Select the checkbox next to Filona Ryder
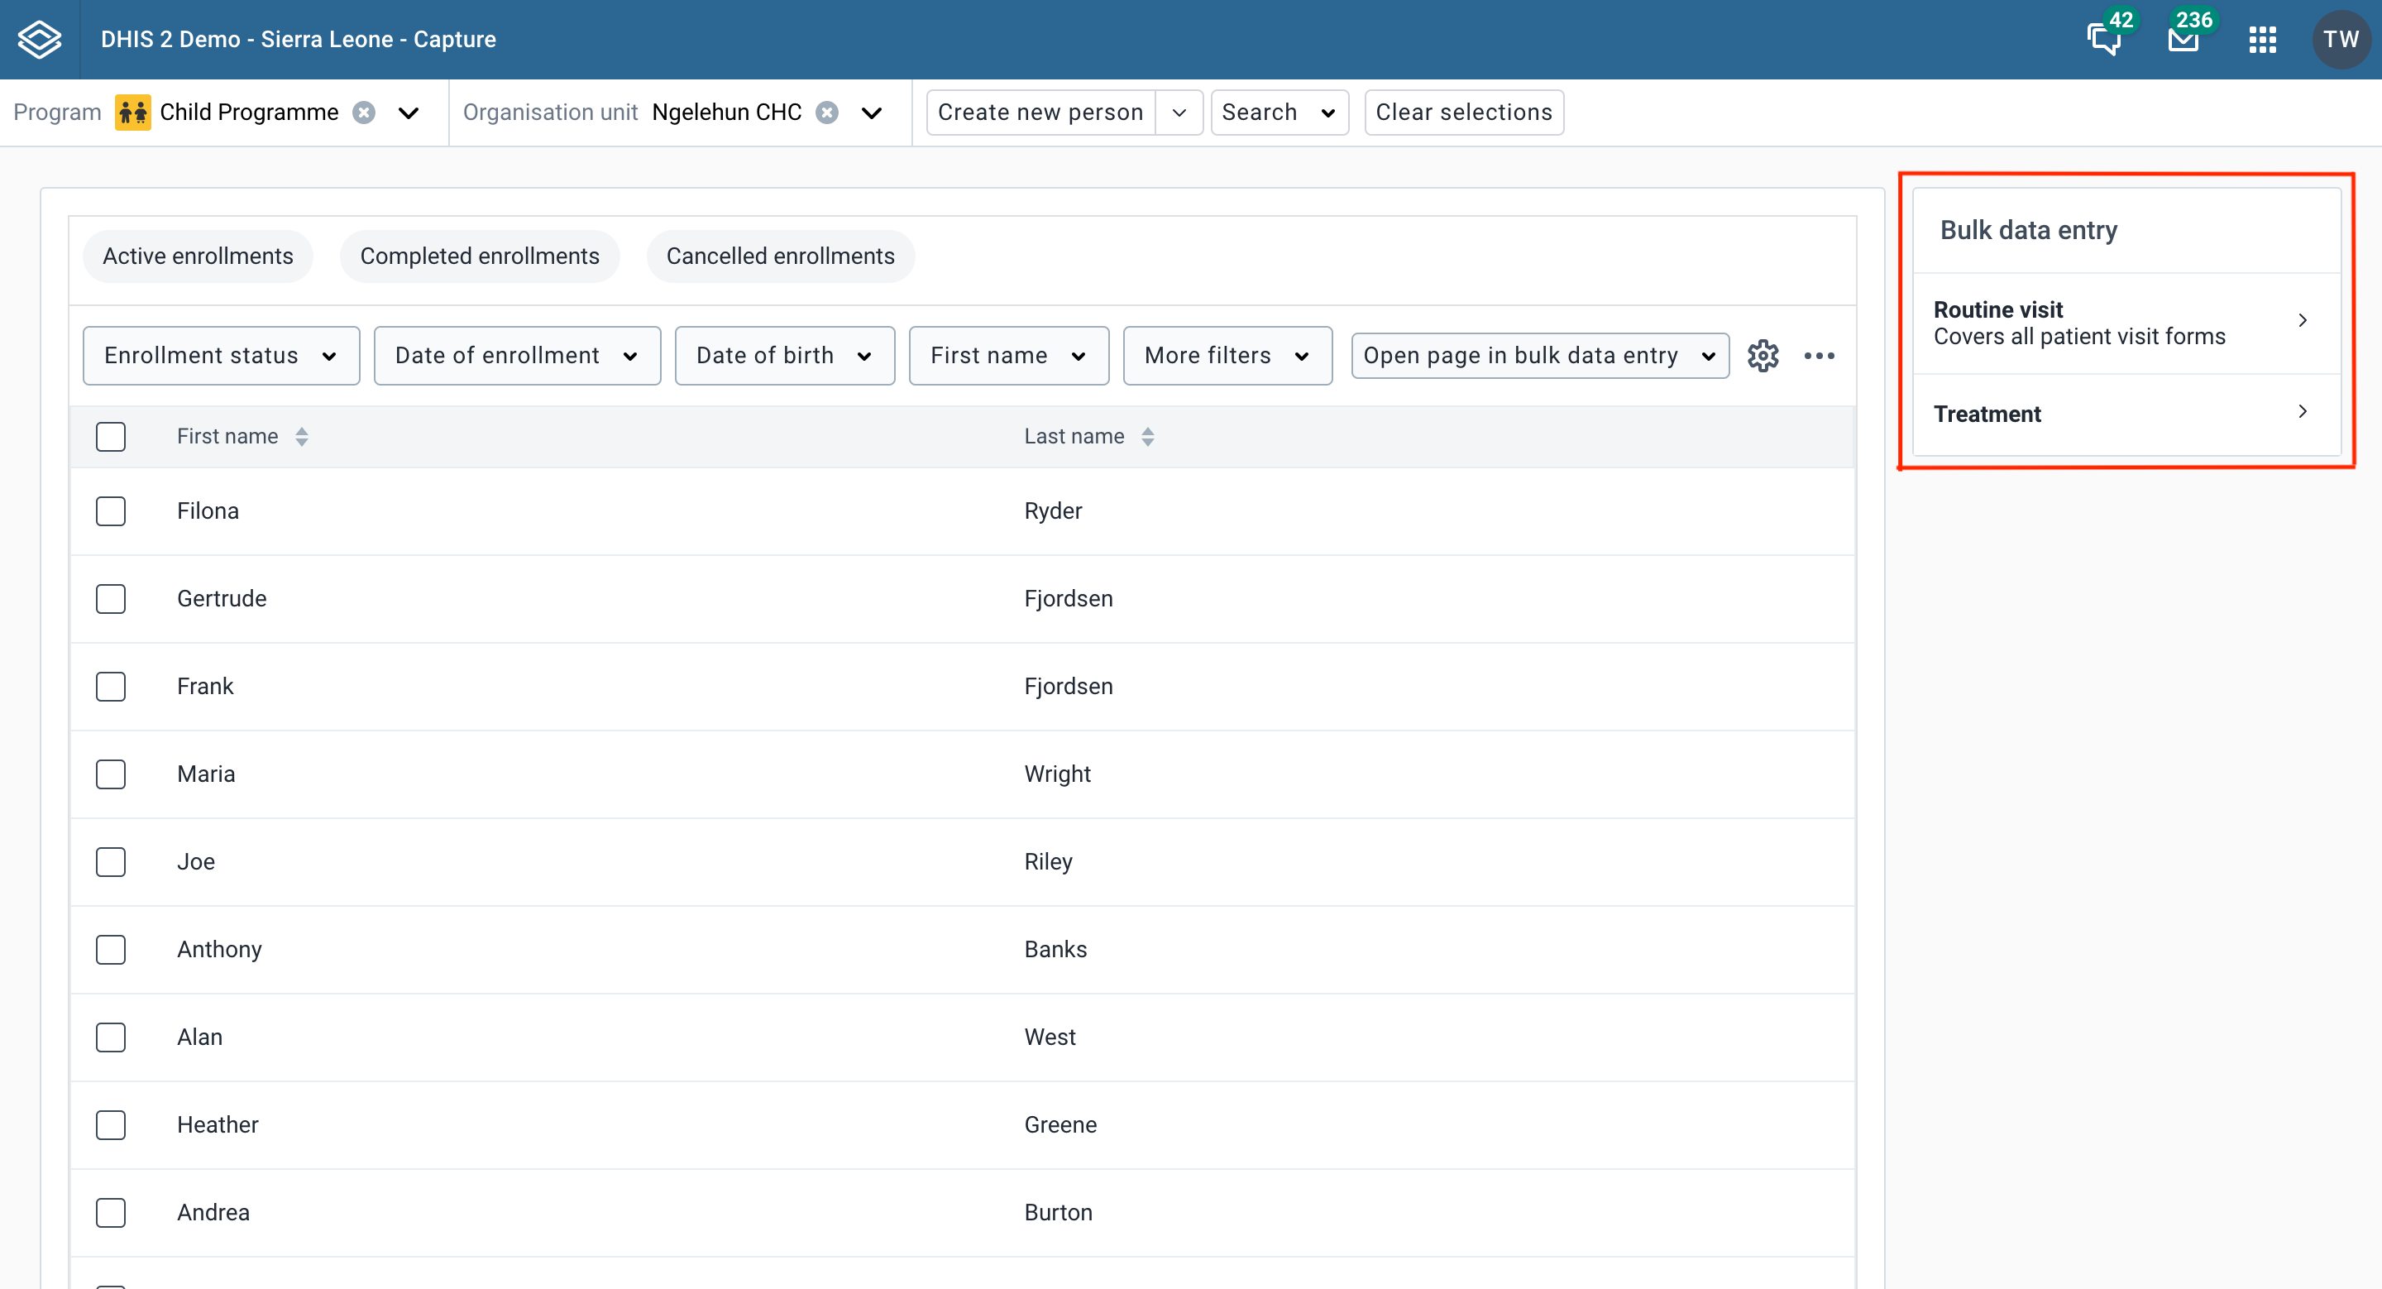The image size is (2382, 1289). 110,510
